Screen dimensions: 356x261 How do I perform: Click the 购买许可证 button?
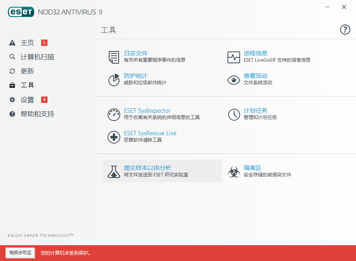pos(20,253)
